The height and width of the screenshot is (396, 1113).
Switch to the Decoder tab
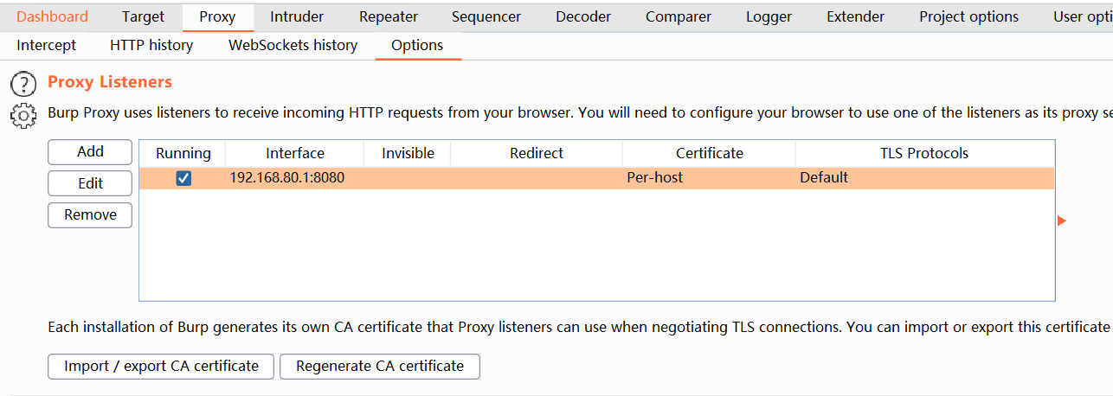coord(583,16)
